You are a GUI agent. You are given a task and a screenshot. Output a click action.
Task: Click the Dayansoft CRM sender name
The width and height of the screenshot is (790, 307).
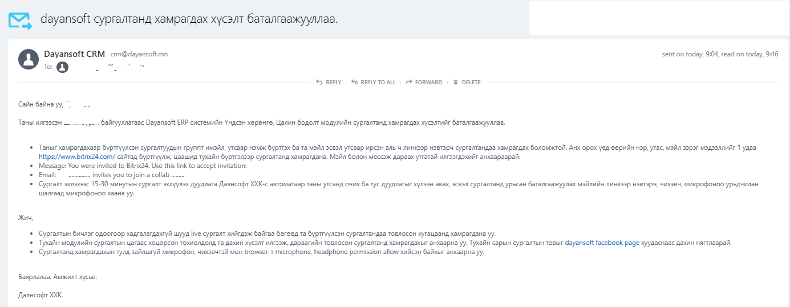[74, 54]
